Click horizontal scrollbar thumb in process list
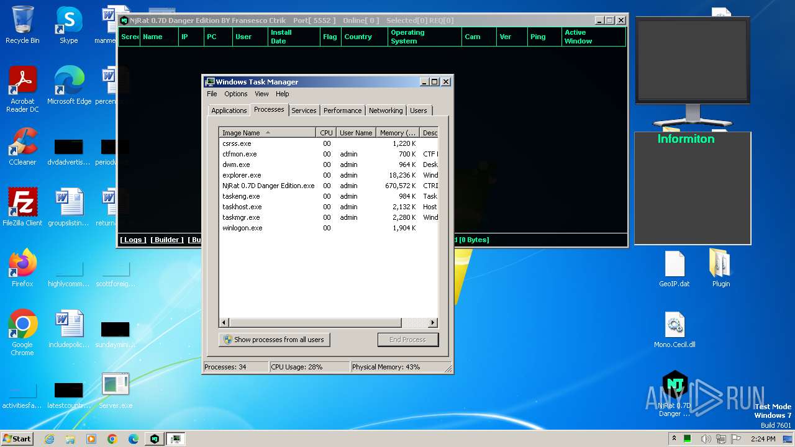This screenshot has width=795, height=447. point(316,323)
